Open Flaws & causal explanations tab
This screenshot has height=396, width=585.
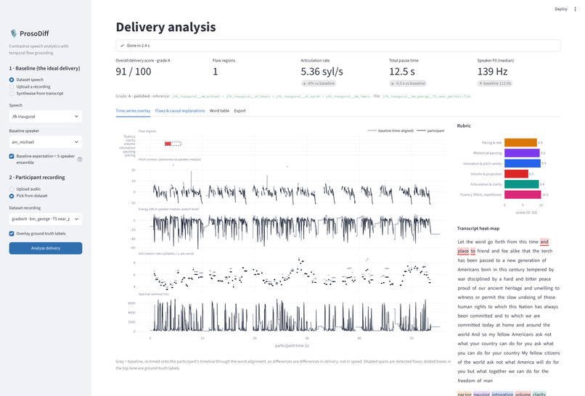[180, 111]
